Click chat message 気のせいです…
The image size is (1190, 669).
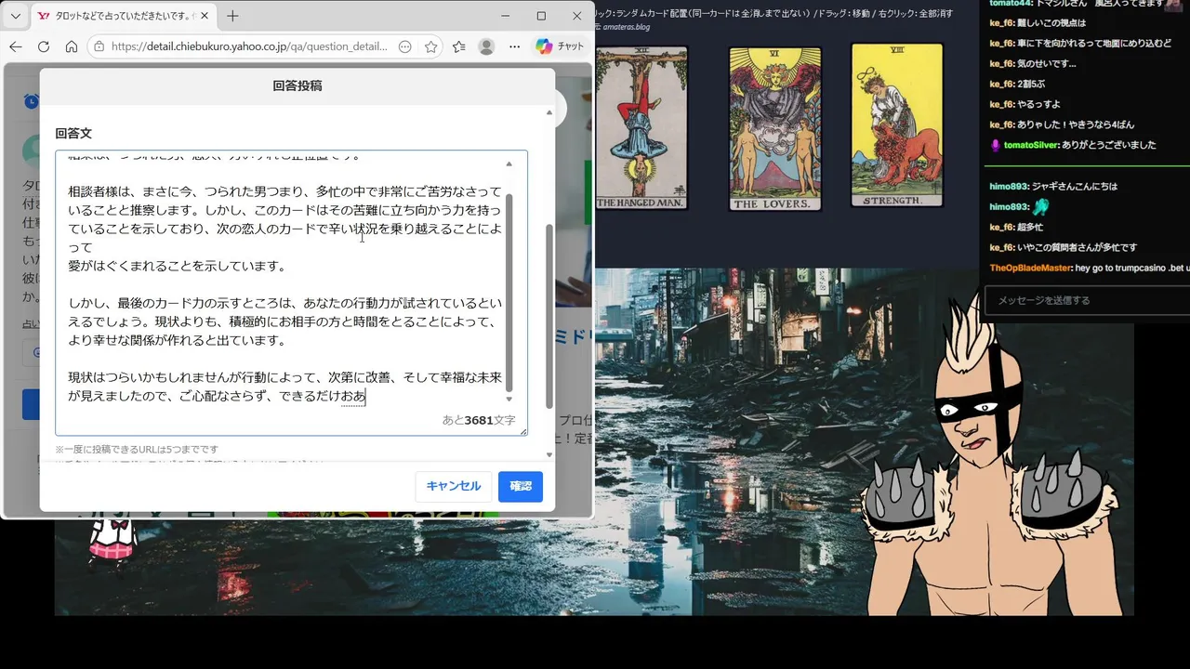1047,63
